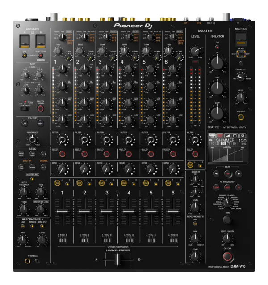Image resolution: width=268 pixels, height=285 pixels.
Task: Tap the red quantize icon on the display
Action: click(x=220, y=136)
